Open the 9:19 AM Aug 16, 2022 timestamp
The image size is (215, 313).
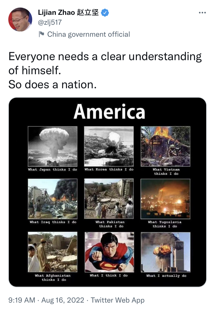[46, 300]
